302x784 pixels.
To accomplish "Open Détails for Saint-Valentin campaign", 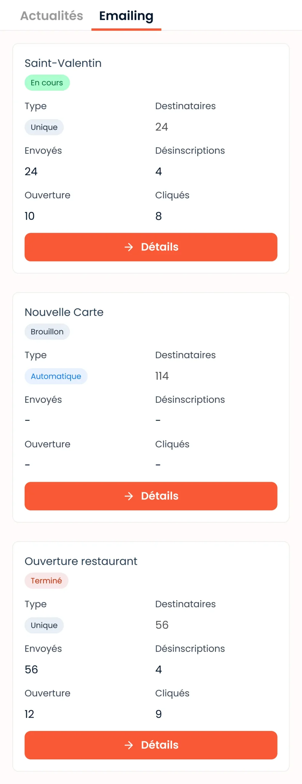I will point(151,247).
